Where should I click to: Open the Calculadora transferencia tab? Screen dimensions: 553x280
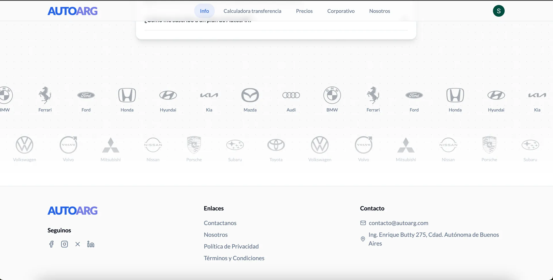(252, 11)
